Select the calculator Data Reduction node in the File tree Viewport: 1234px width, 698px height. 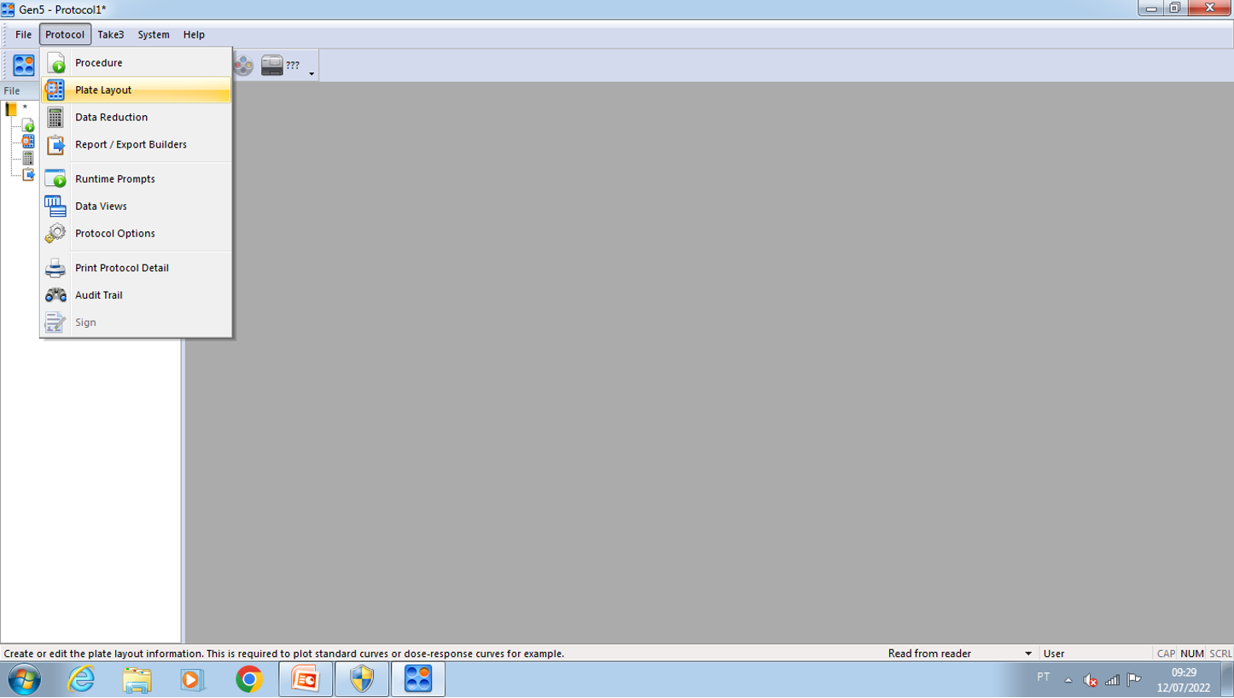(28, 158)
